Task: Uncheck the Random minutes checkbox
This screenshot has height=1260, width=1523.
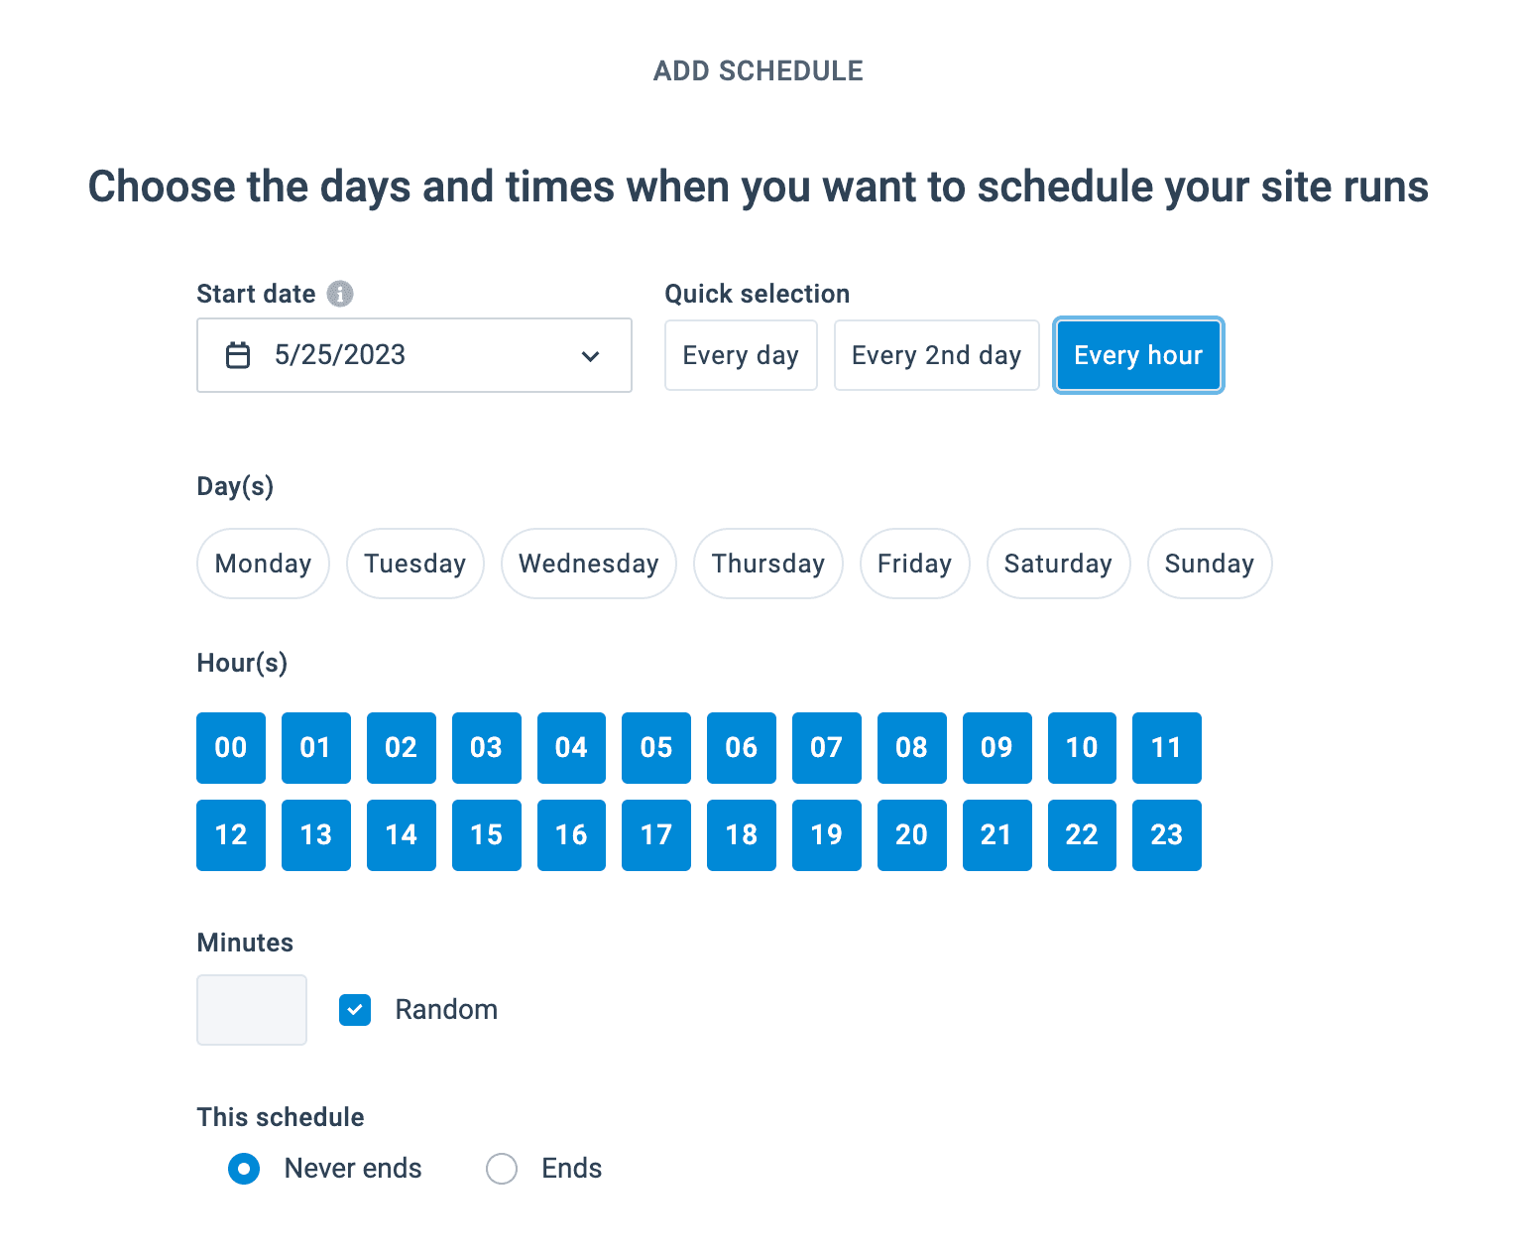Action: (x=355, y=1010)
